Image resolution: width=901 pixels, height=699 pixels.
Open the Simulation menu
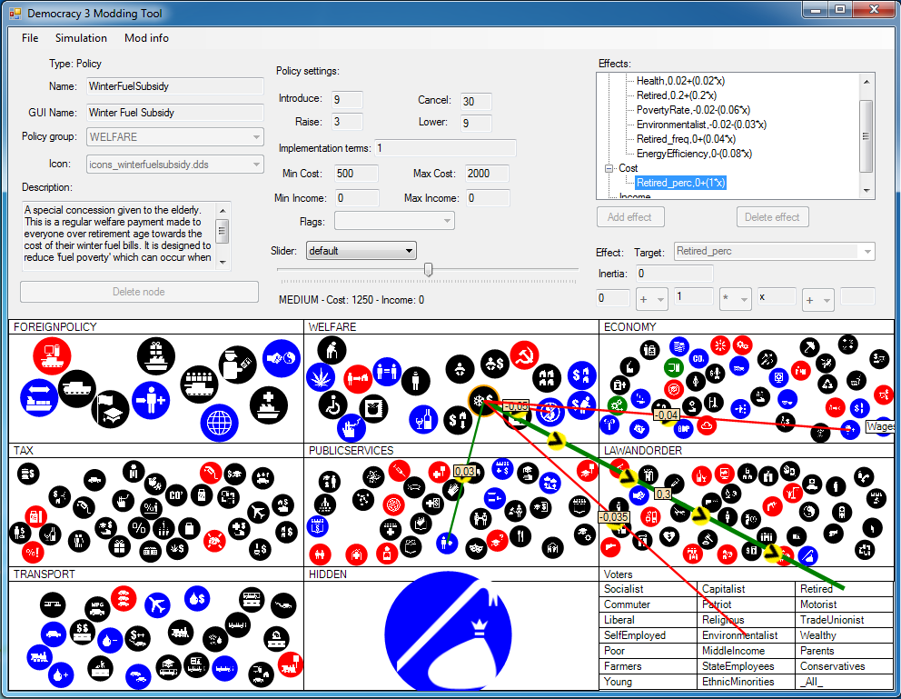pos(81,38)
